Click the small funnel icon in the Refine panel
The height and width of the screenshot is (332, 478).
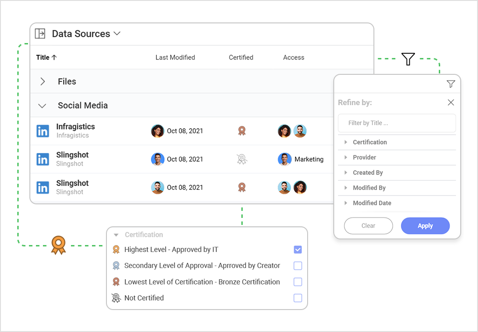click(x=451, y=84)
